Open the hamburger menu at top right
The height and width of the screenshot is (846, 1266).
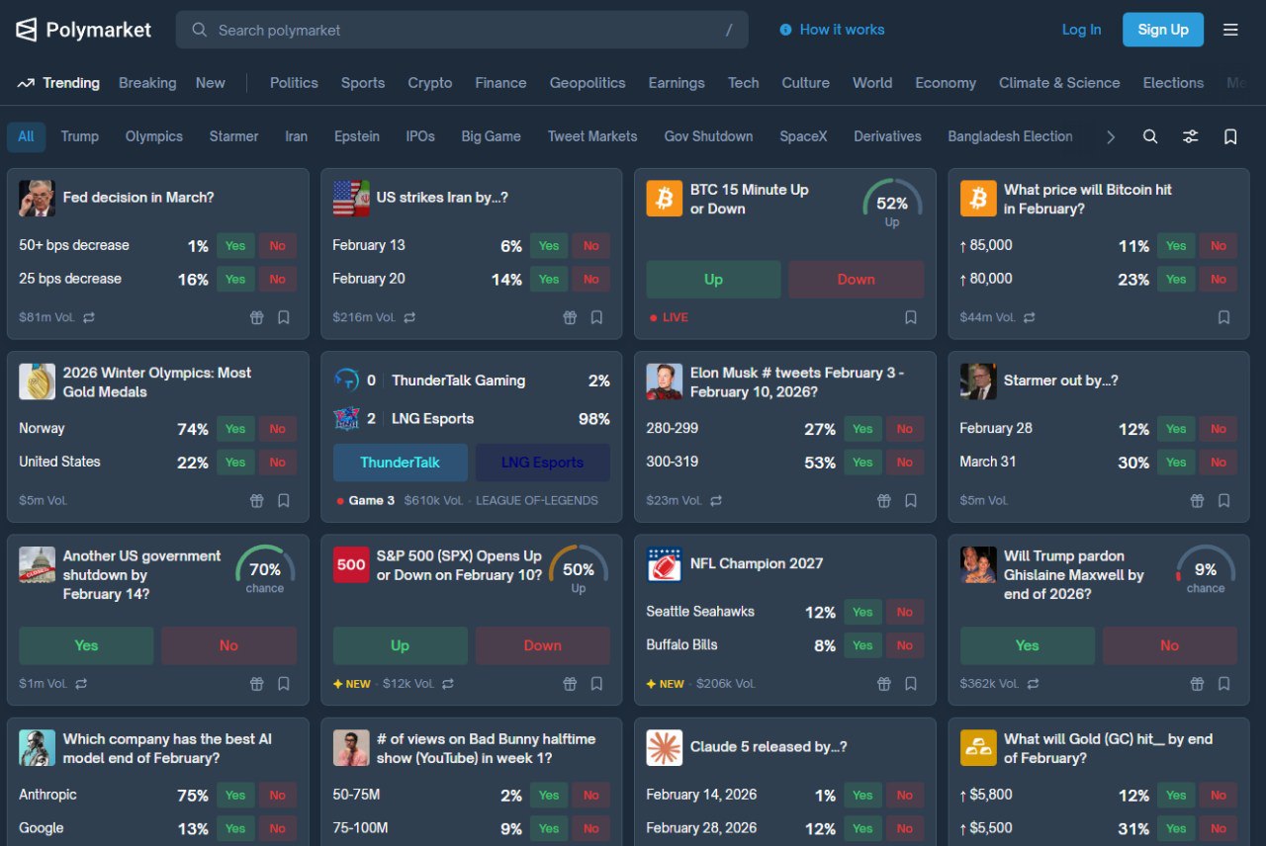tap(1230, 30)
